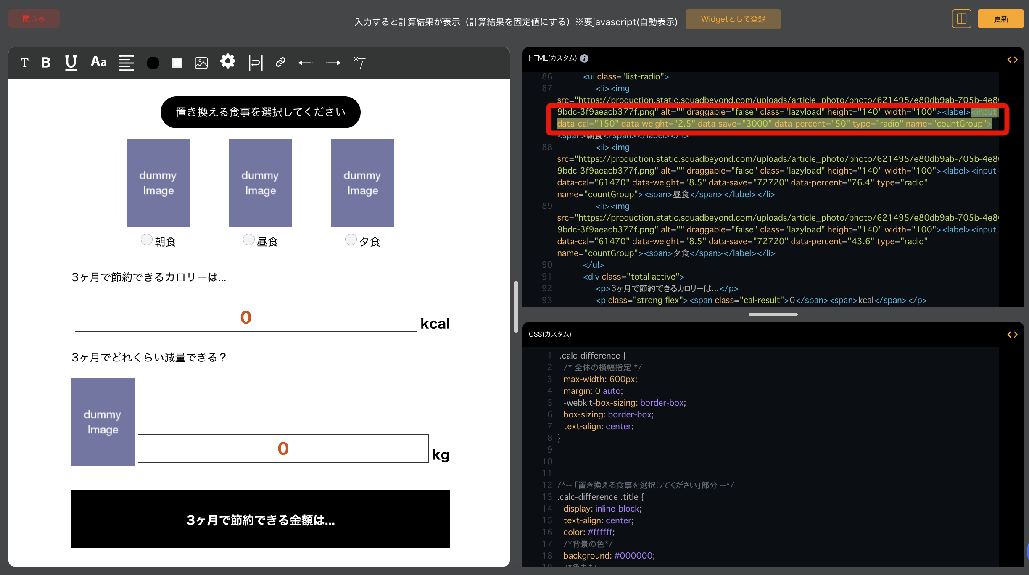The height and width of the screenshot is (575, 1029).
Task: Click the HTML line with div class total active
Action: (633, 277)
